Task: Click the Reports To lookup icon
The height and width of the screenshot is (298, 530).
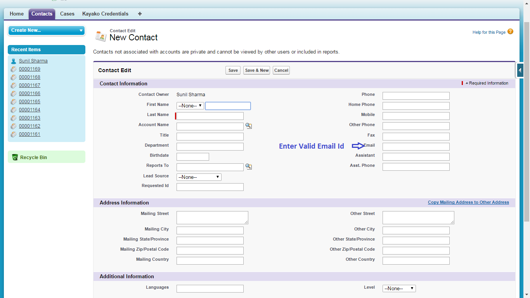Action: (249, 167)
